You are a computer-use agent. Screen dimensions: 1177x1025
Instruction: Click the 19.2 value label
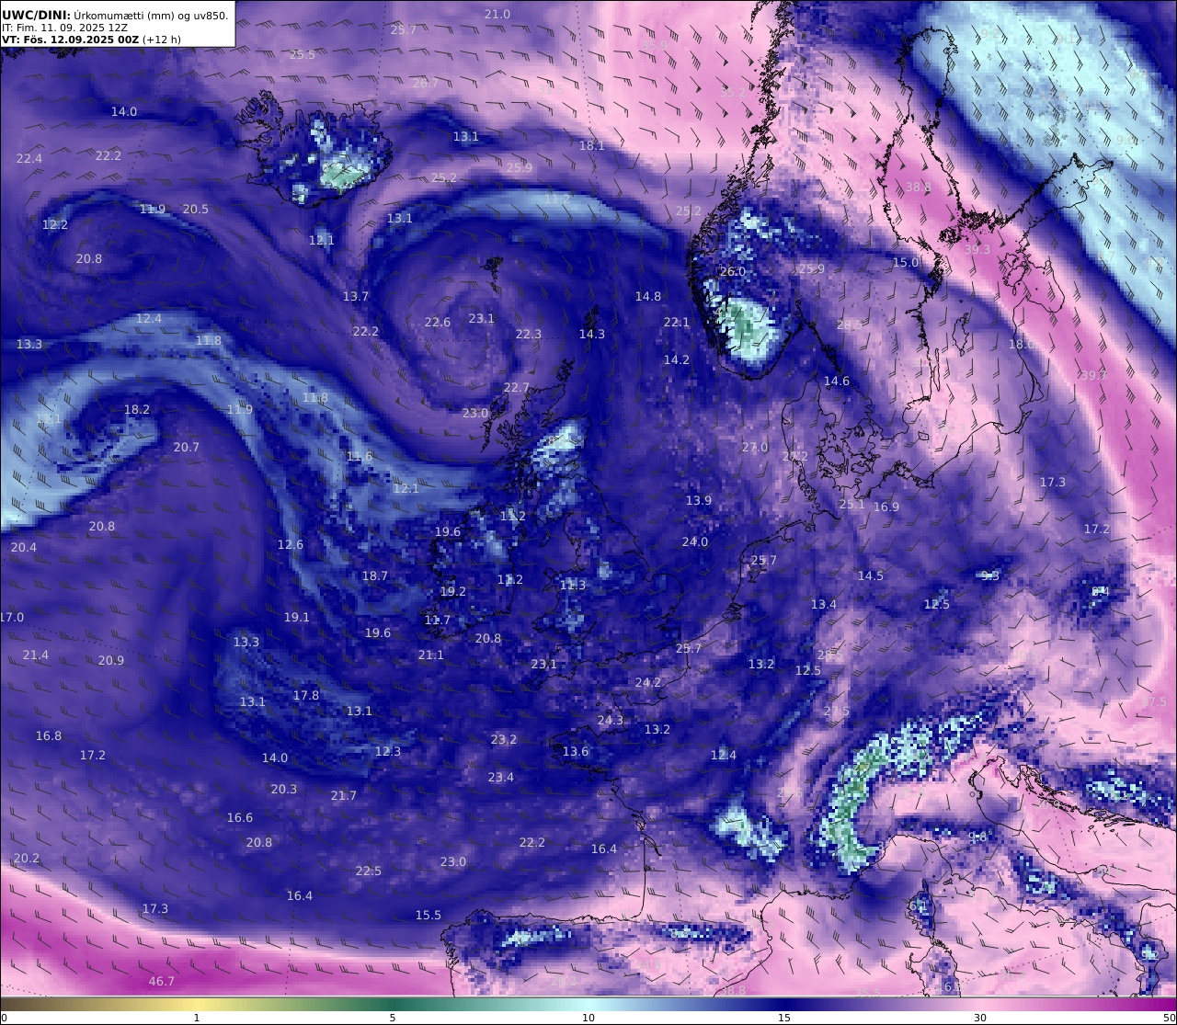453,591
